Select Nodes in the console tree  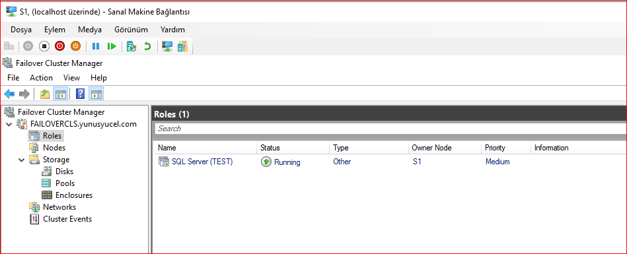pyautogui.click(x=54, y=148)
